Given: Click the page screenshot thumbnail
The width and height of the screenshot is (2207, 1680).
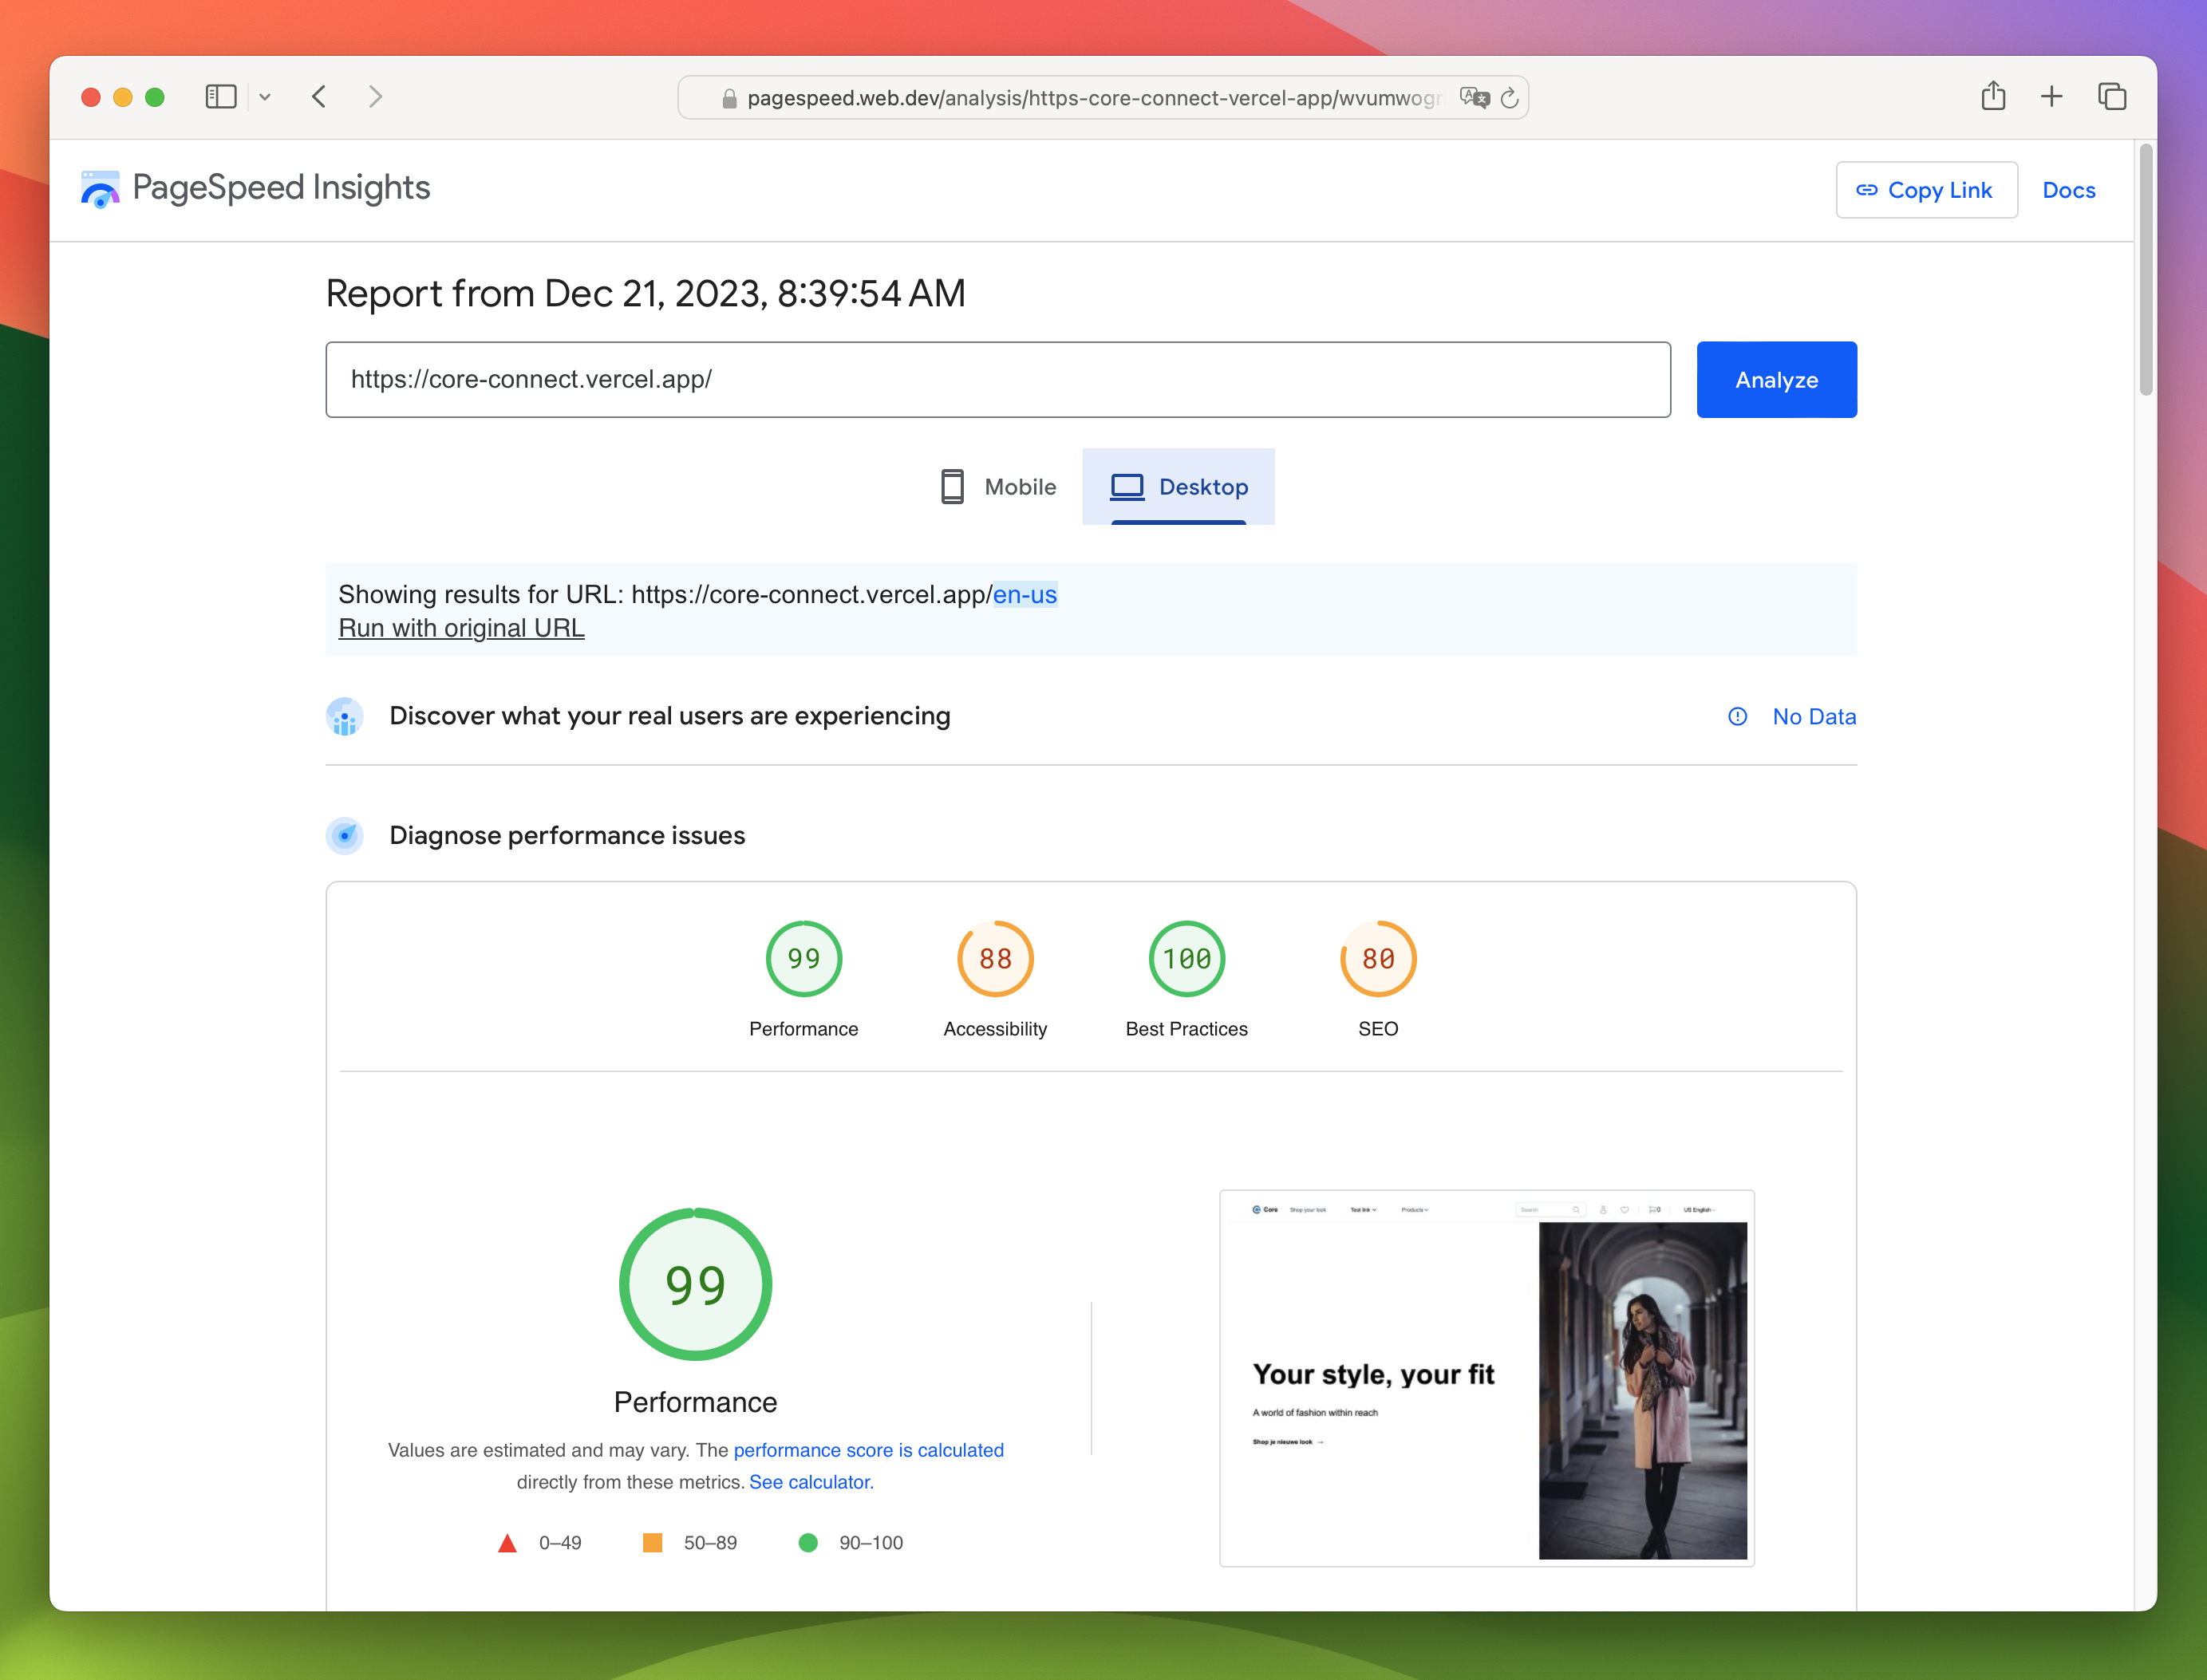Looking at the screenshot, I should point(1486,1378).
